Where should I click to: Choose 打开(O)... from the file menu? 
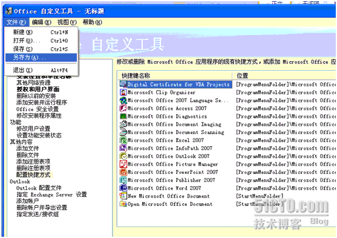tap(41, 40)
